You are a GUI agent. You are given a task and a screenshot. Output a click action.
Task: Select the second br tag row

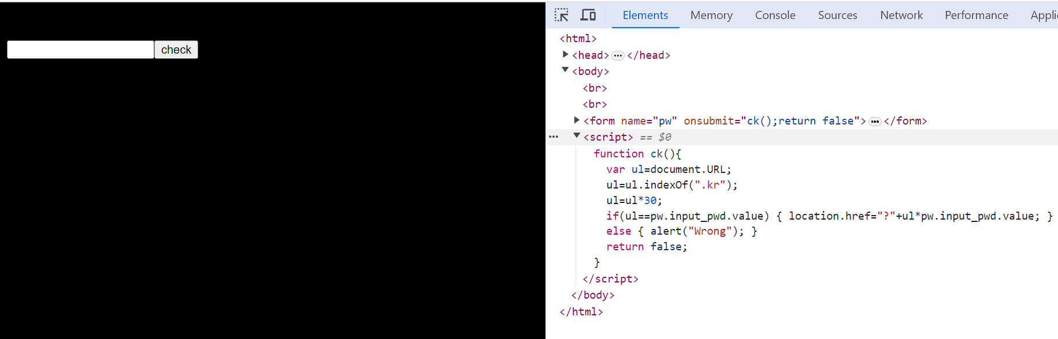click(x=595, y=104)
